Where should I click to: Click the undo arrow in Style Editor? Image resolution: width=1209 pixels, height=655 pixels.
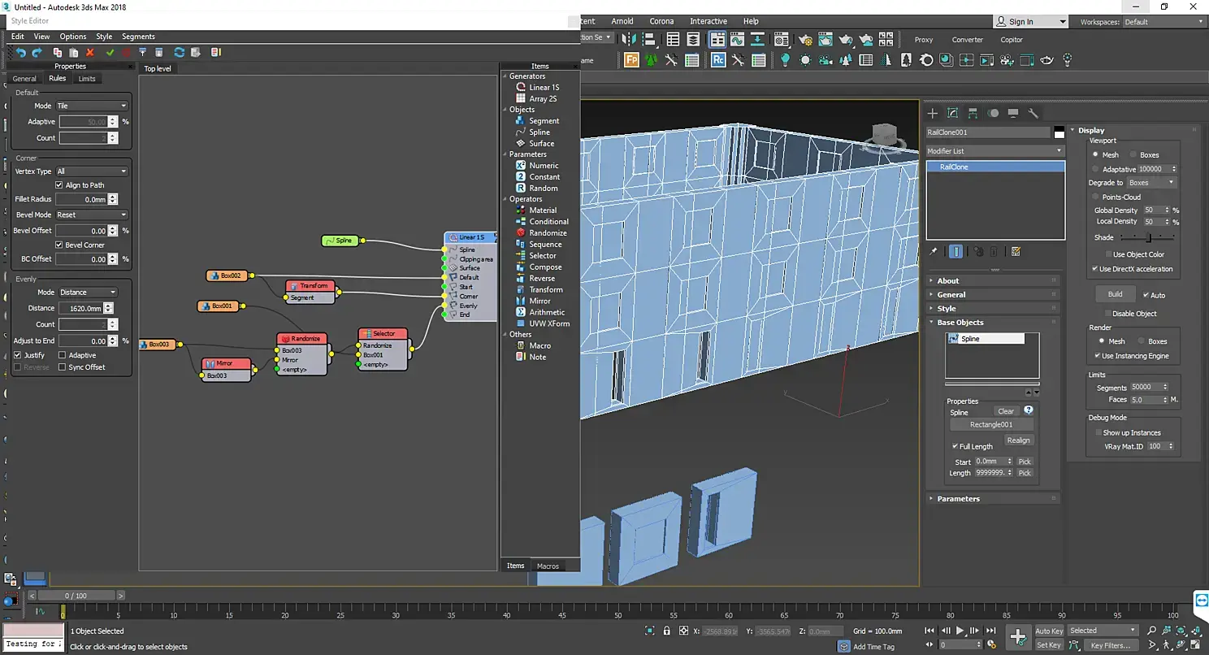[x=20, y=53]
